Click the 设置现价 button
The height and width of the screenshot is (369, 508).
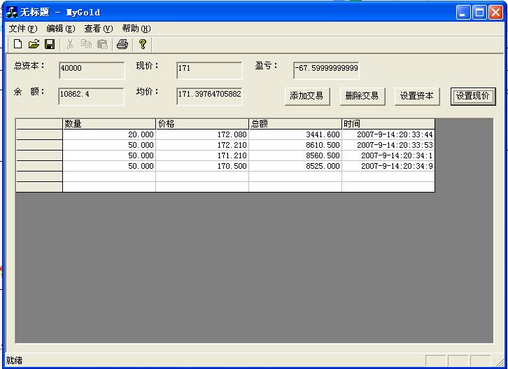point(473,97)
